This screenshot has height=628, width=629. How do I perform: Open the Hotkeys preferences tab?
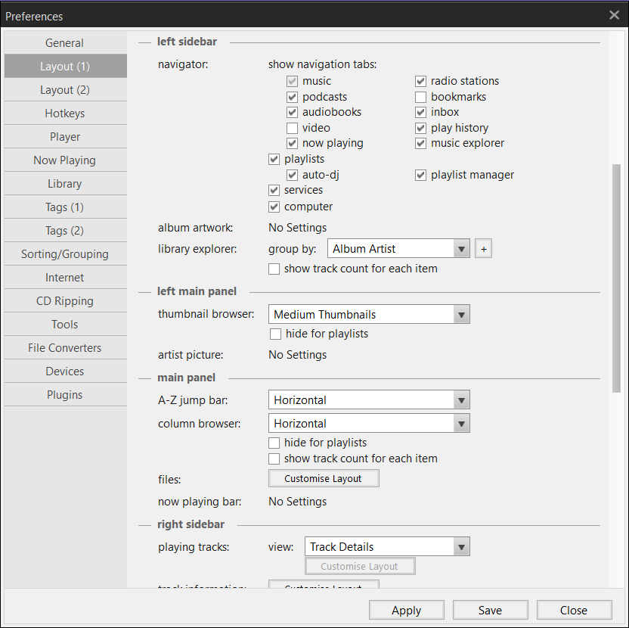point(65,113)
